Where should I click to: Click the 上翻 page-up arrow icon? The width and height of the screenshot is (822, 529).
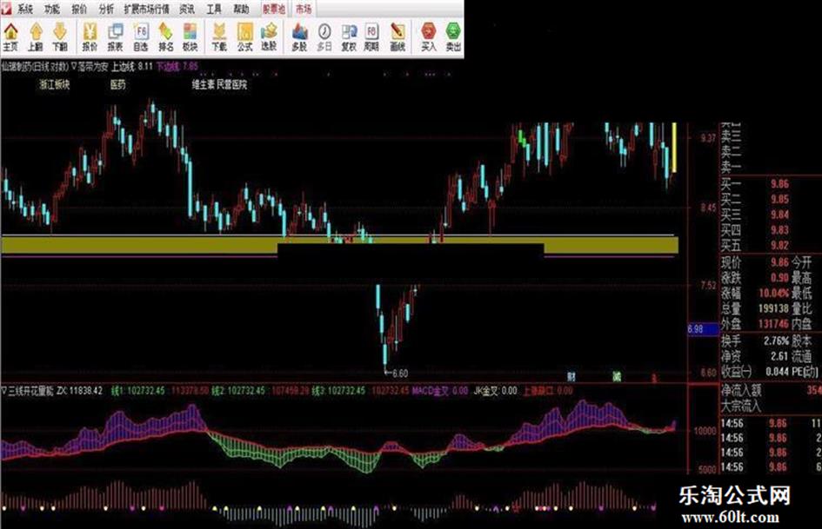(x=35, y=36)
